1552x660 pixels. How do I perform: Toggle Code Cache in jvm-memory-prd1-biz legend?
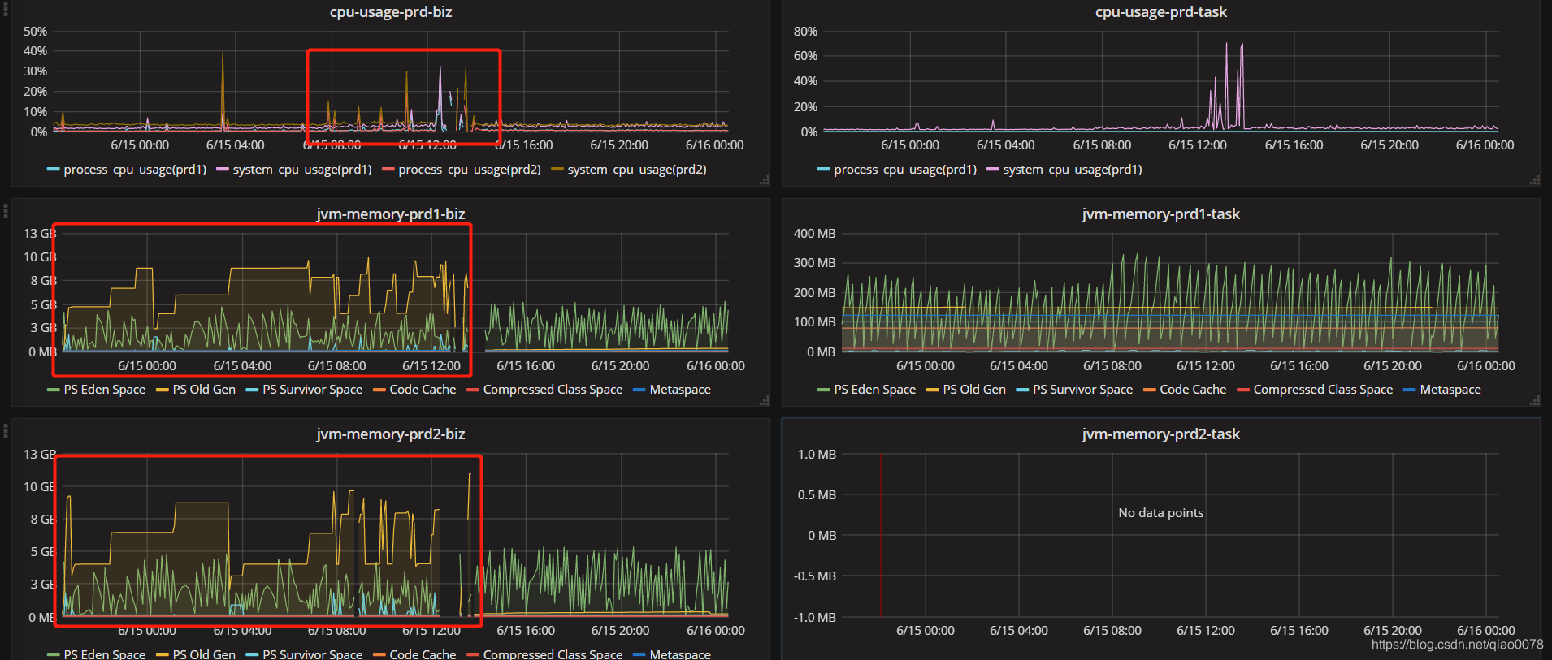[423, 390]
